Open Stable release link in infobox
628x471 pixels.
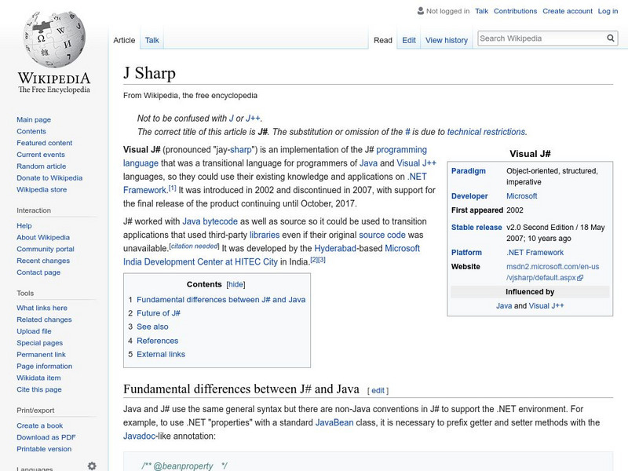coord(476,227)
